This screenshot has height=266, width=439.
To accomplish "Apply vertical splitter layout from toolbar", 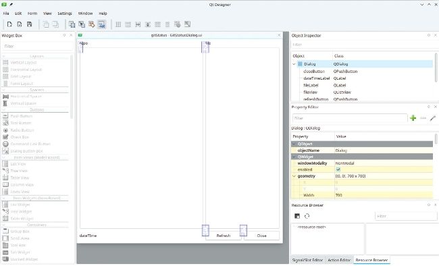I will (147, 24).
